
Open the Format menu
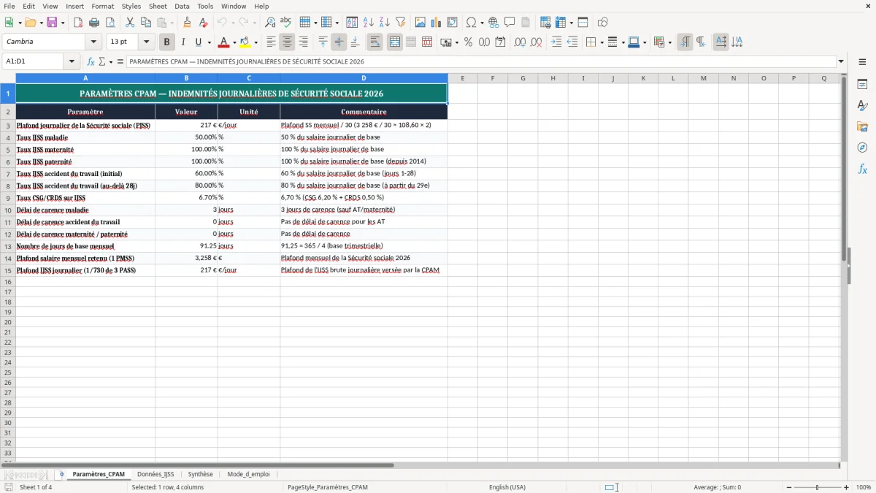pyautogui.click(x=103, y=6)
